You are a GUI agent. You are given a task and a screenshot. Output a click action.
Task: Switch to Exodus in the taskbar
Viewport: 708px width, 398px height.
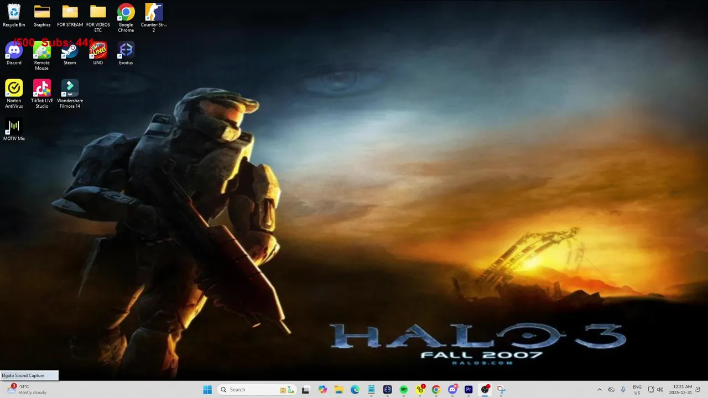(388, 390)
